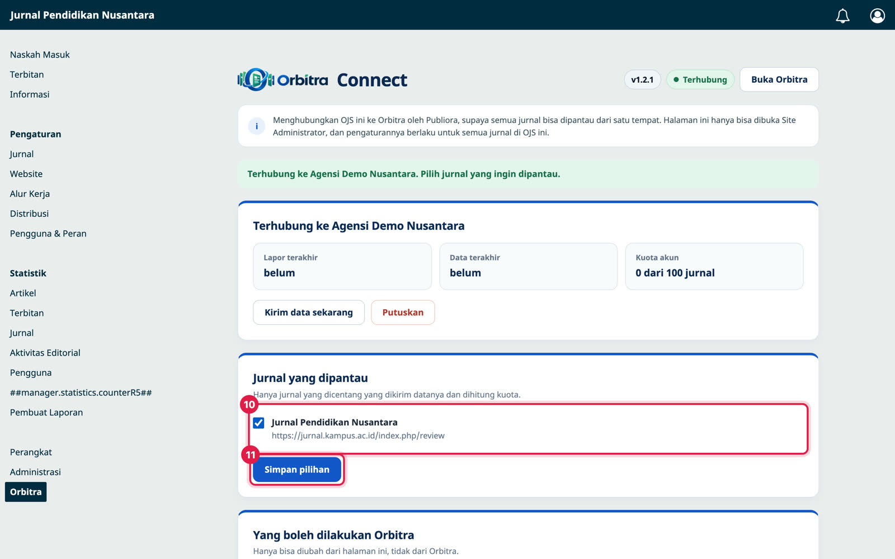
Task: Click Kirim data sekarang button
Action: point(309,312)
